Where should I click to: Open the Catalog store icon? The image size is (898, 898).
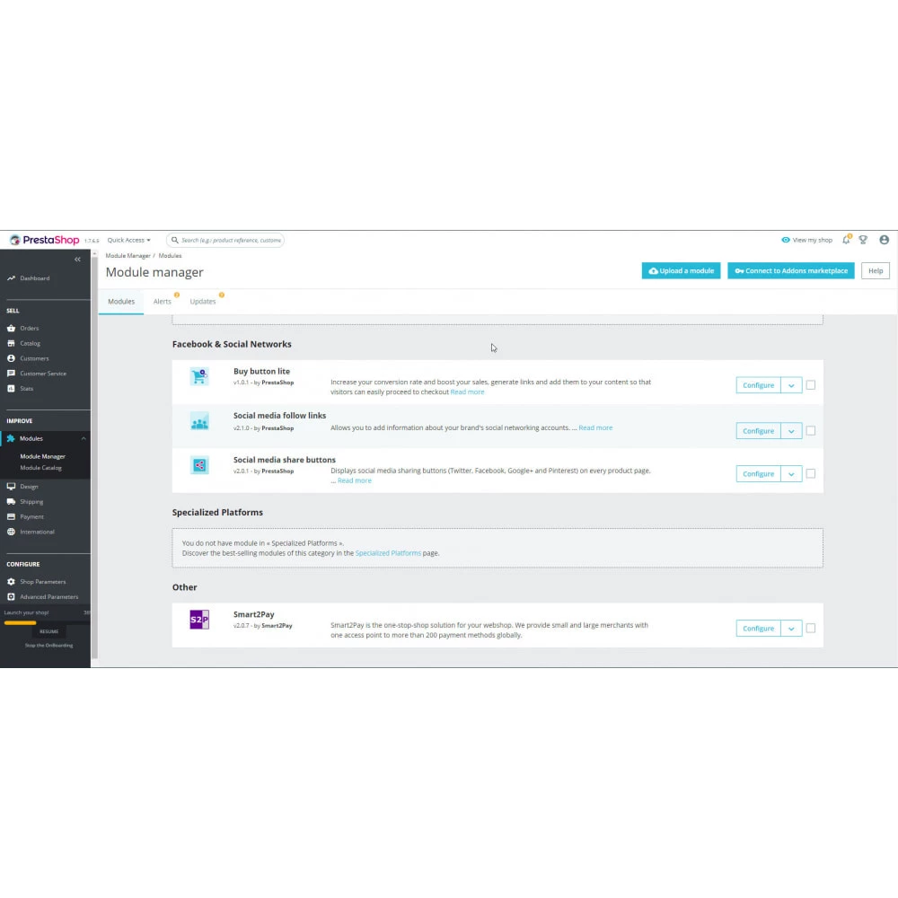11,343
